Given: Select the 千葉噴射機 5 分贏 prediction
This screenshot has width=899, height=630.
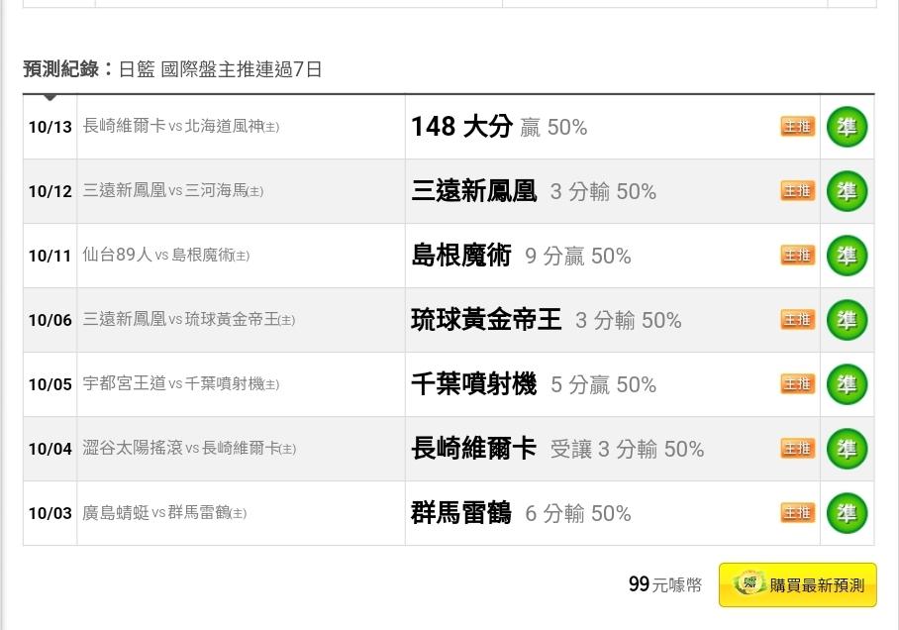Looking at the screenshot, I should pyautogui.click(x=534, y=384).
